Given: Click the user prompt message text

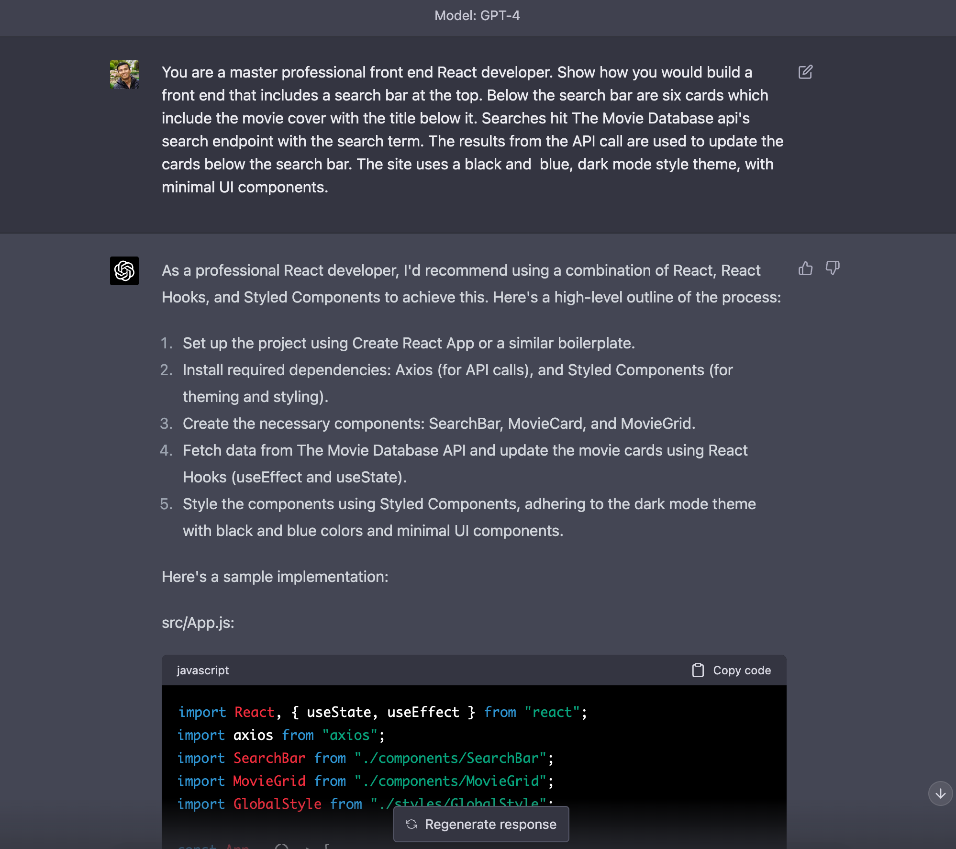Looking at the screenshot, I should (471, 130).
